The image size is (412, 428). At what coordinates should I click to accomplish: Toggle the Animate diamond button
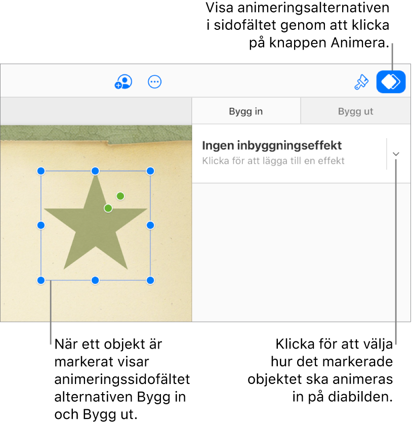(x=391, y=82)
